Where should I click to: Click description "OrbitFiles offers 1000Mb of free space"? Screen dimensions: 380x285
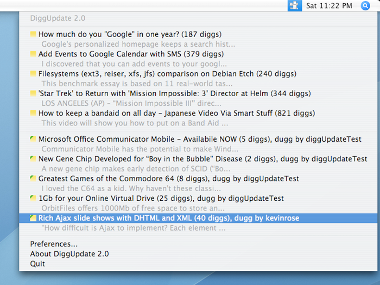(133, 208)
